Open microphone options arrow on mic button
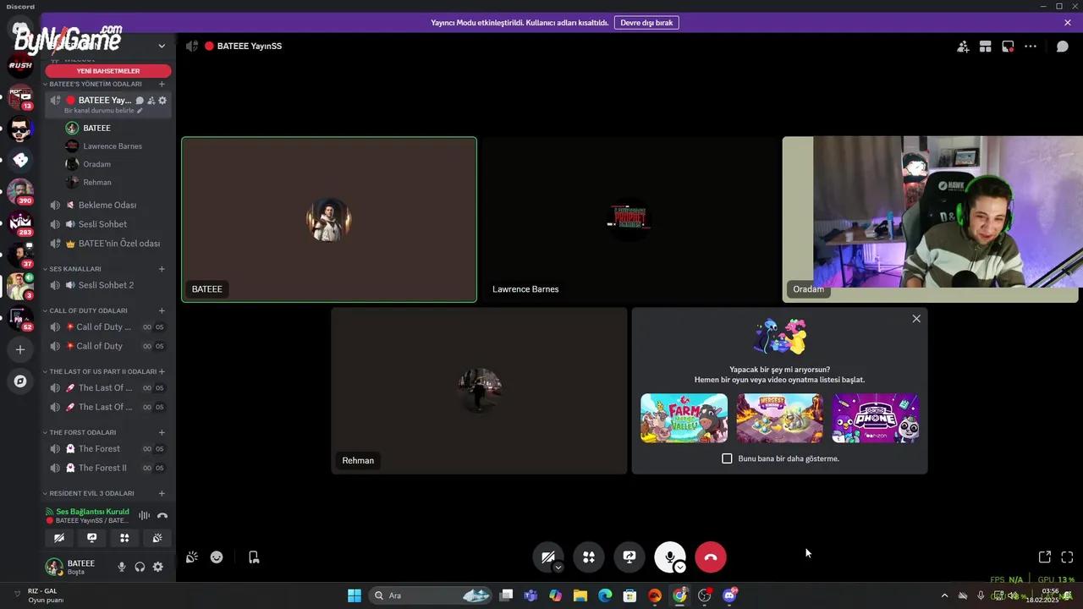 [x=680, y=568]
